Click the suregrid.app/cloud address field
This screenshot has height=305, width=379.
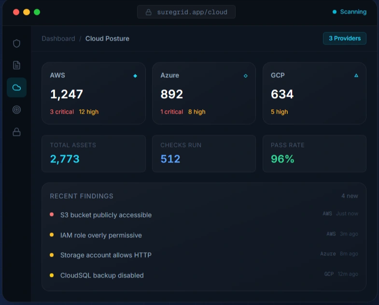pos(192,12)
